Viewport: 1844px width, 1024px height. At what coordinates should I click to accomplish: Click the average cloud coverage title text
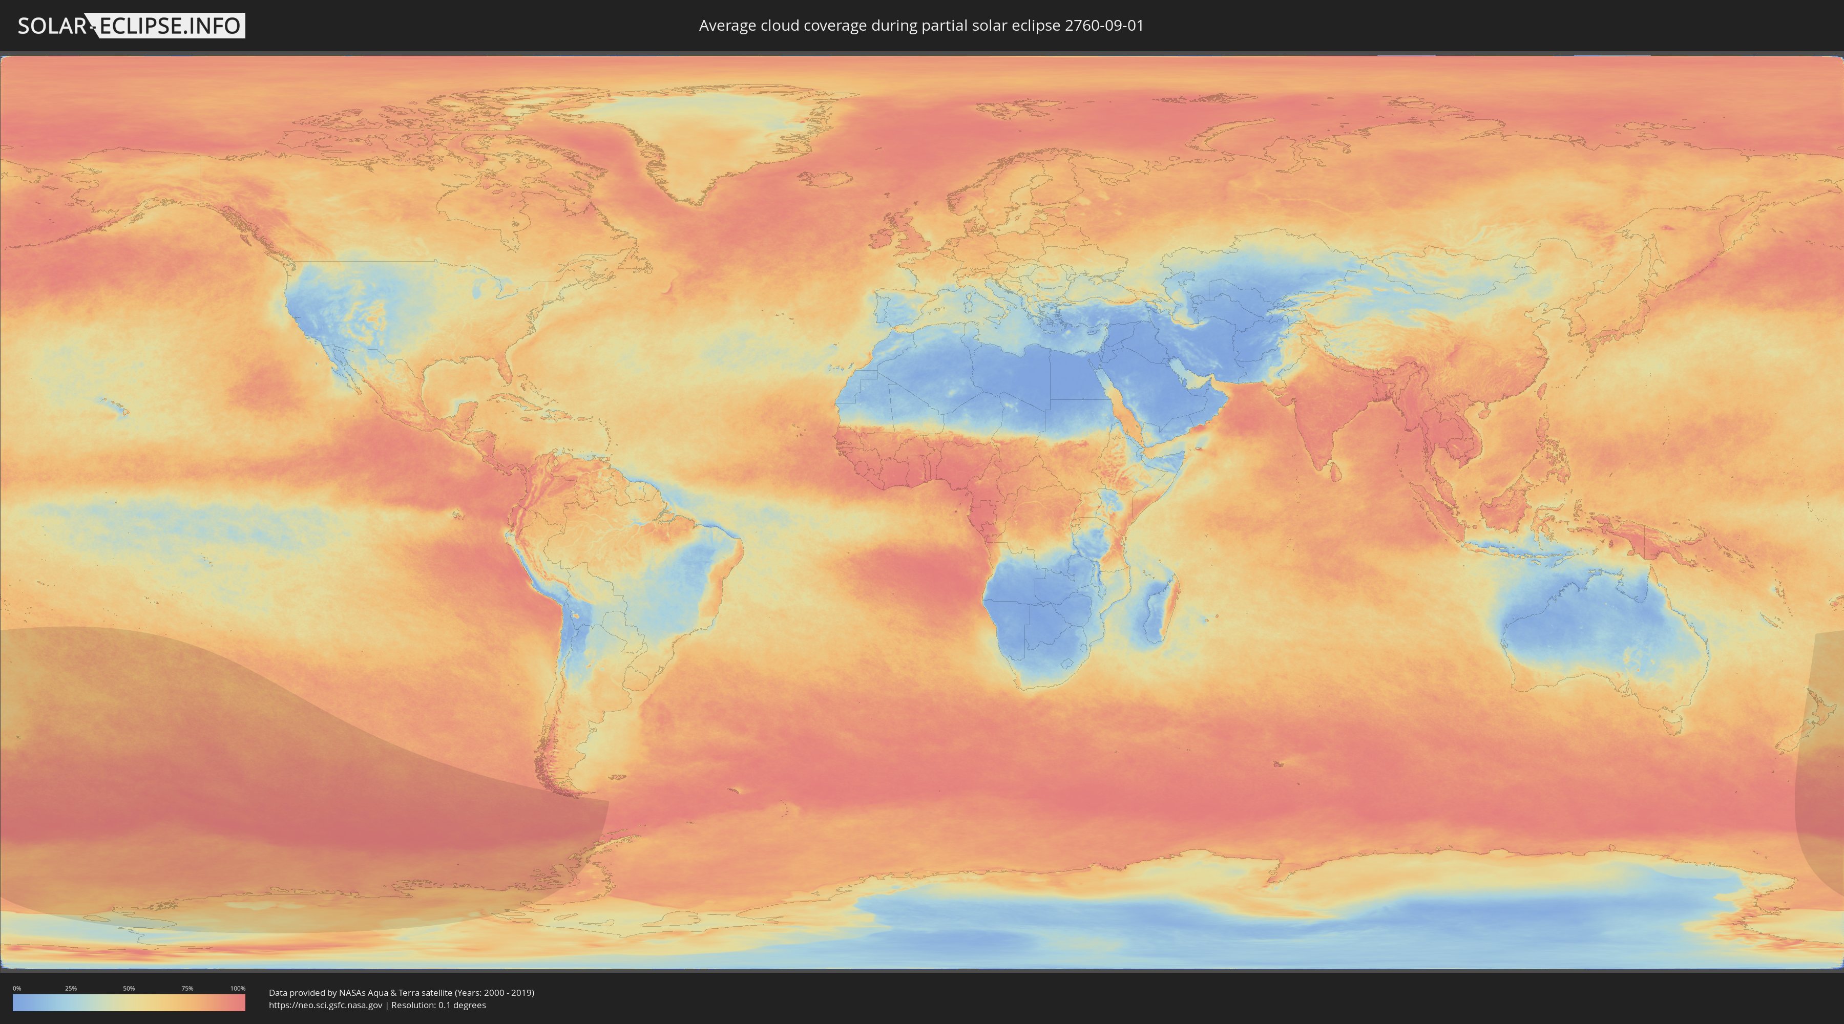click(920, 26)
